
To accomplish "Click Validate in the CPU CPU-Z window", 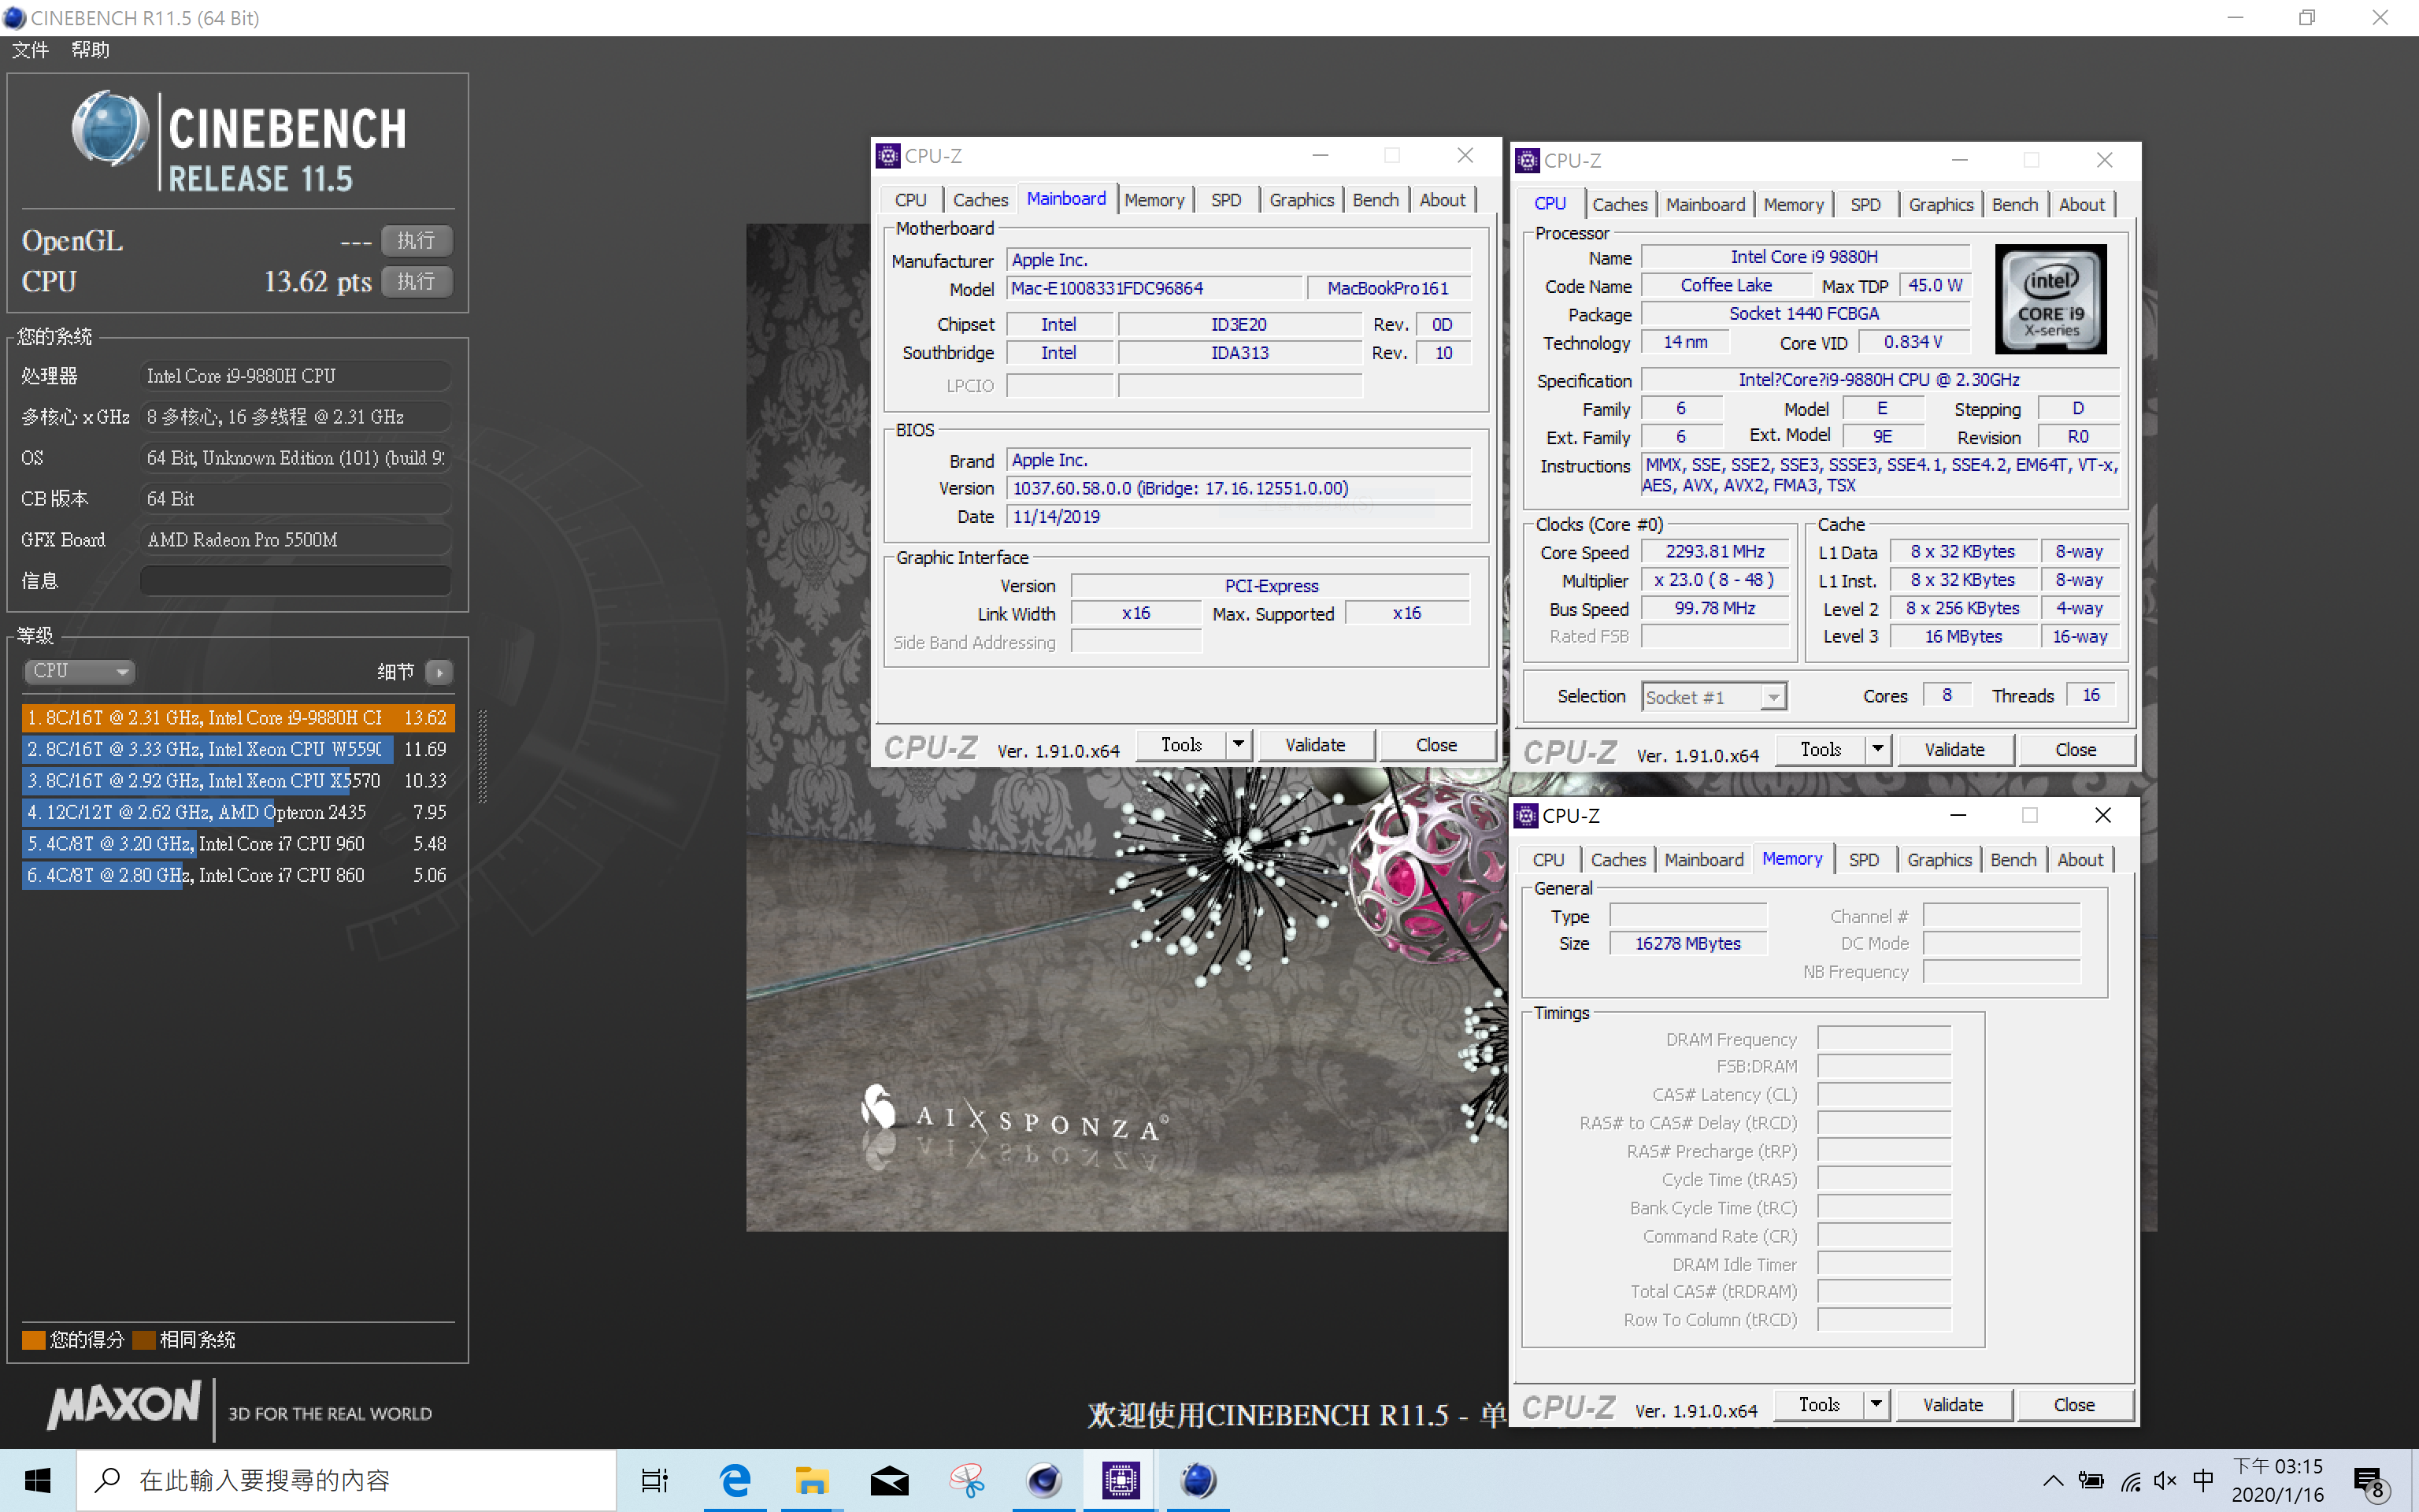I will click(x=1954, y=749).
